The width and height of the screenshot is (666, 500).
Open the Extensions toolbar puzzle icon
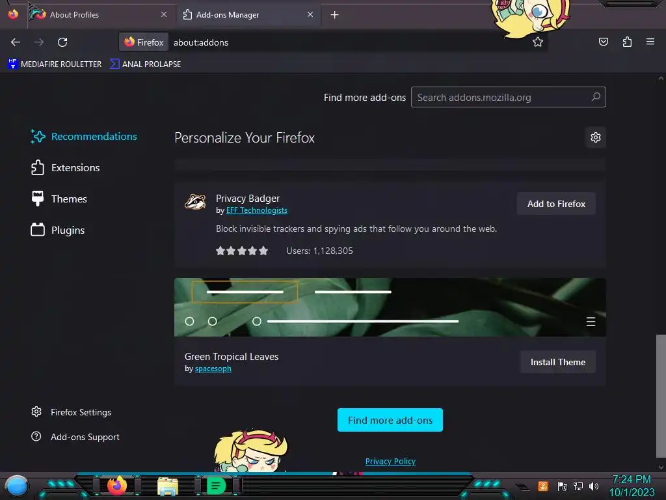click(x=627, y=42)
